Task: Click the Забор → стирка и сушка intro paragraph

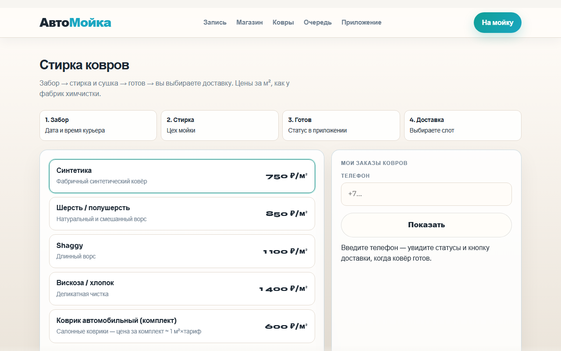Action: point(165,88)
